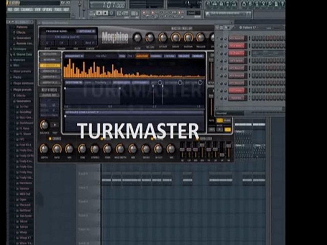Image resolution: width=327 pixels, height=245 pixels.
Task: Turn the Morphine Glide knob
Action: pyautogui.click(x=137, y=38)
